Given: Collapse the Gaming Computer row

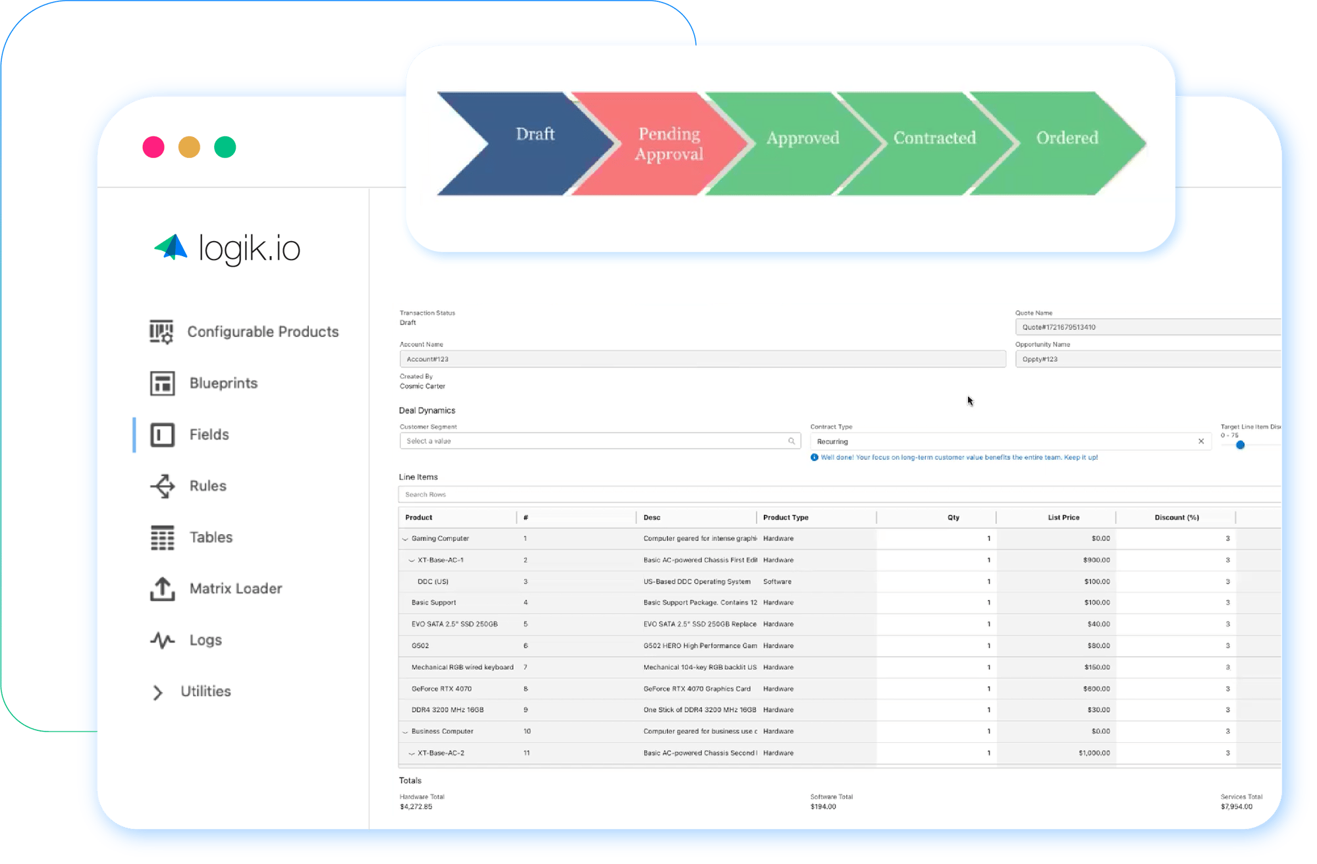Looking at the screenshot, I should (405, 539).
